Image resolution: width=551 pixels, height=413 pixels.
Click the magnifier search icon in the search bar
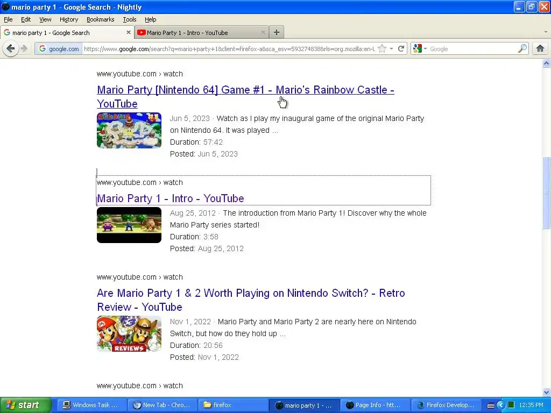(x=522, y=48)
